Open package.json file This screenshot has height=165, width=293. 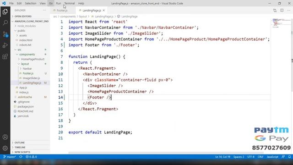tap(26, 106)
